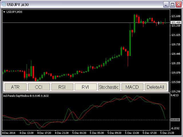Click the ATR indicator button
This screenshot has width=183, height=137.
[15, 87]
